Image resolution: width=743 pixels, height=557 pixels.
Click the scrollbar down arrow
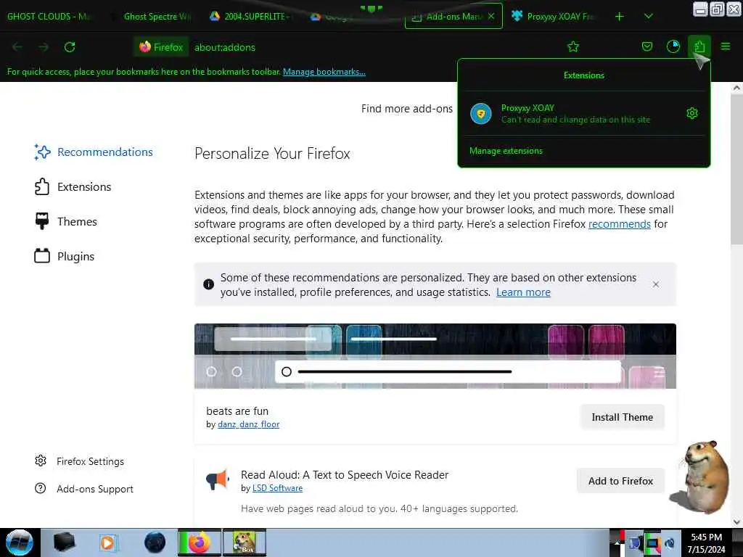736,522
